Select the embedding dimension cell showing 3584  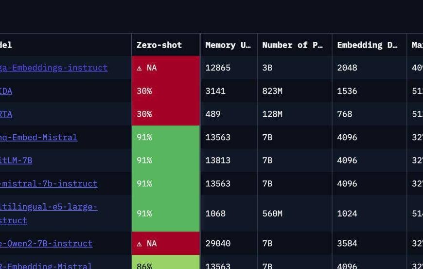coord(347,243)
